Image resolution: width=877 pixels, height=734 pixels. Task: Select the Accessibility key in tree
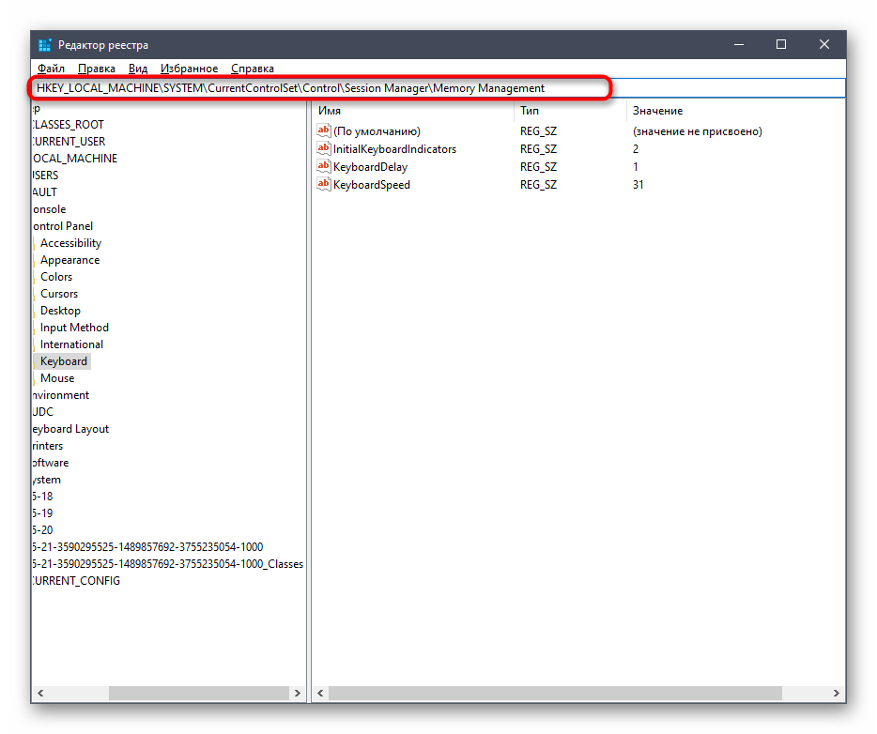pyautogui.click(x=70, y=243)
